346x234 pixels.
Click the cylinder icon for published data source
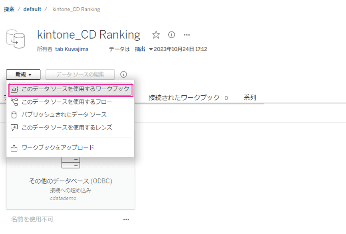pyautogui.click(x=14, y=115)
